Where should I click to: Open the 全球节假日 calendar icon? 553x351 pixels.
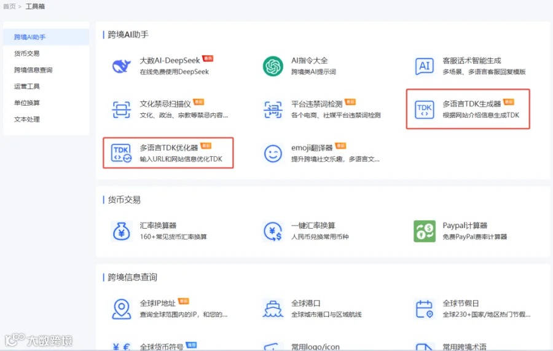tap(424, 309)
